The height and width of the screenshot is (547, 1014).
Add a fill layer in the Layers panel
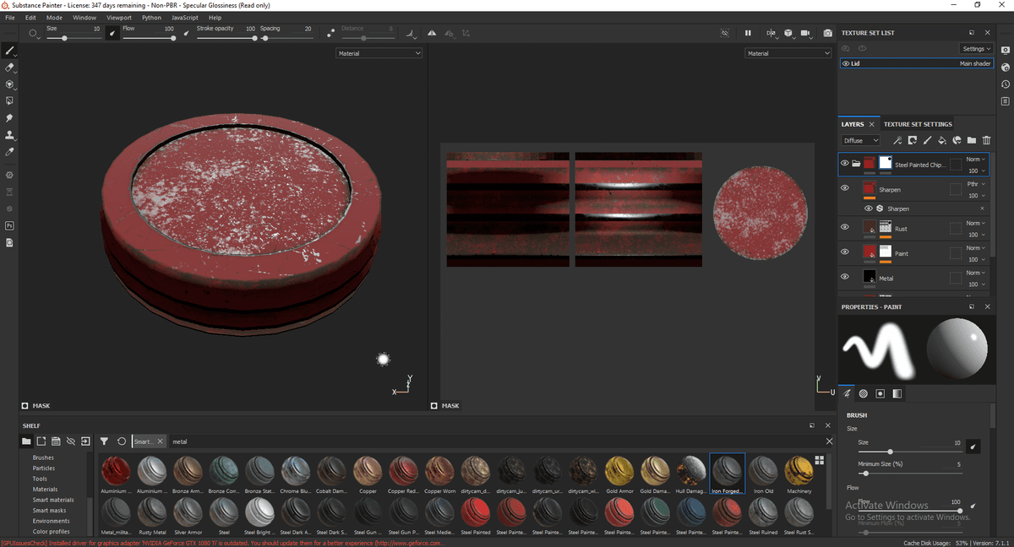click(941, 140)
